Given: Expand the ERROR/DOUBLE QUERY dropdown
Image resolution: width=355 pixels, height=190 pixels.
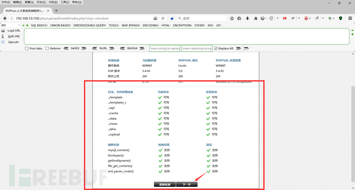Looking at the screenshot, I should [90, 25].
